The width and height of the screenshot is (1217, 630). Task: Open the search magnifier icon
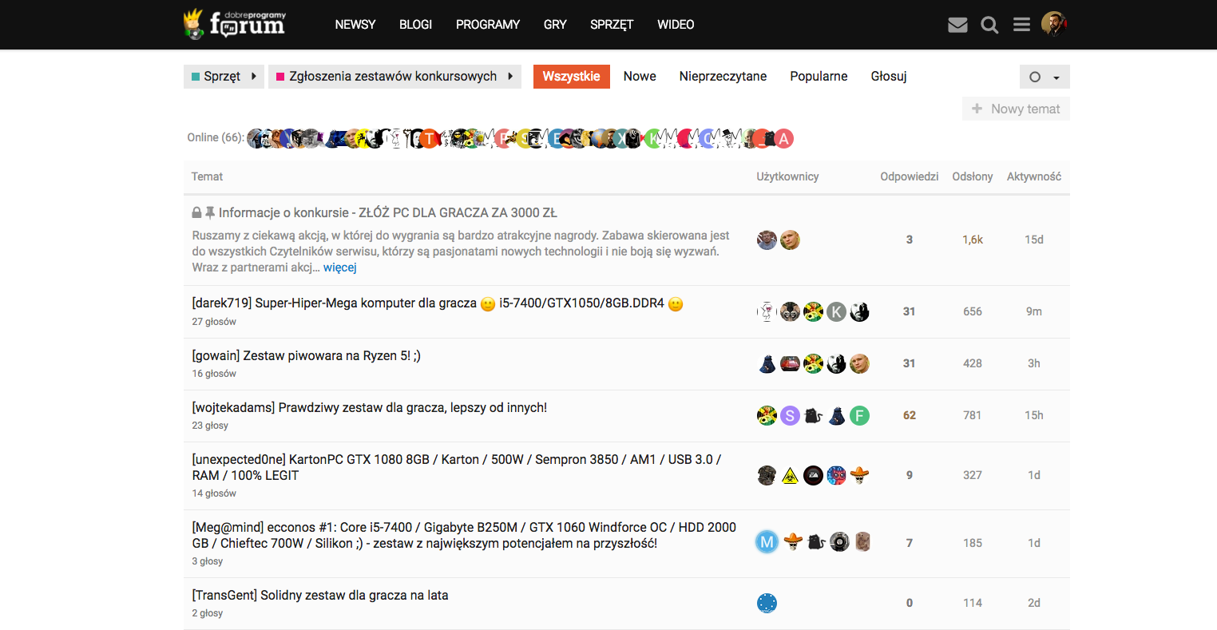(989, 25)
